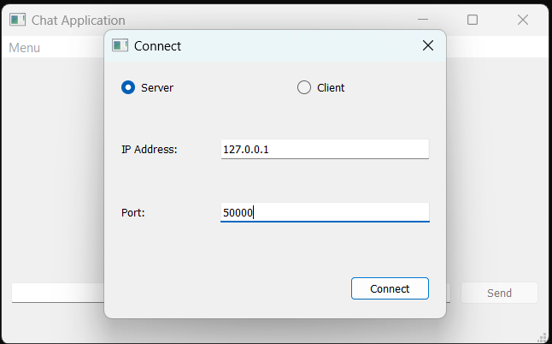Image resolution: width=552 pixels, height=344 pixels.
Task: Click the Chat Application window icon
Action: click(18, 20)
